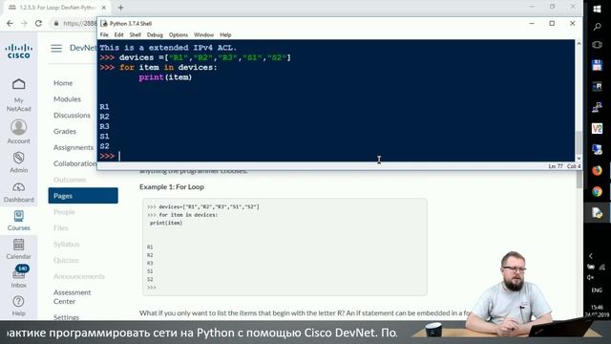Go back in the browser

tap(10, 23)
